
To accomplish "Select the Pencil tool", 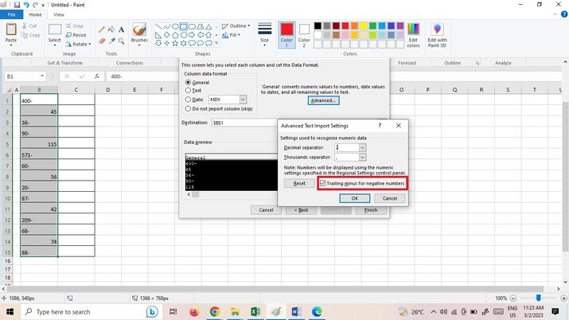I will (x=102, y=29).
